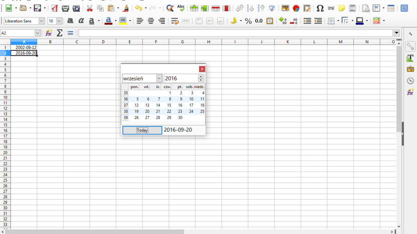Image resolution: width=417 pixels, height=234 pixels.
Task: Format as percent
Action: pyautogui.click(x=248, y=20)
